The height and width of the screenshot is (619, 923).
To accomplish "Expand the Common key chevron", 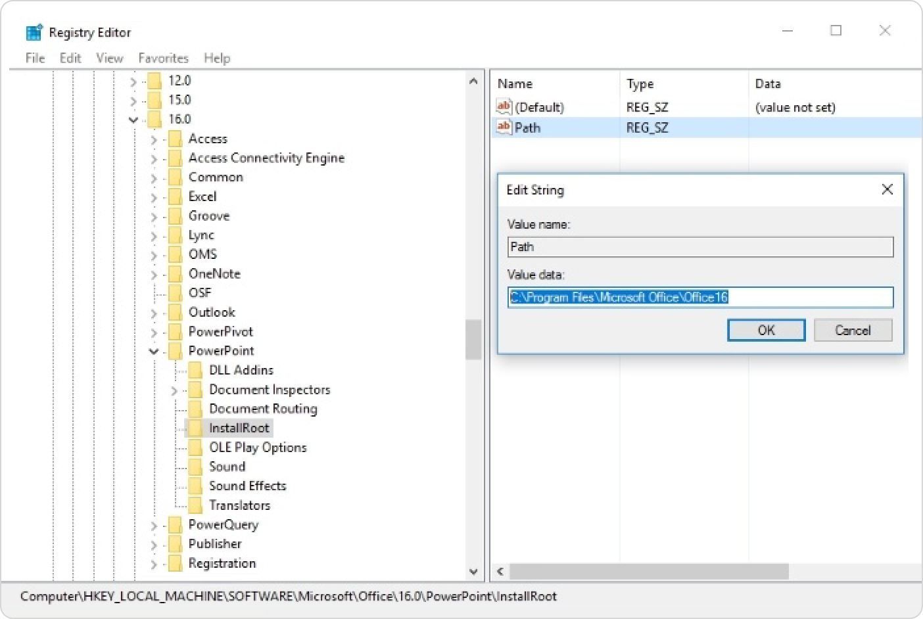I will coord(154,178).
